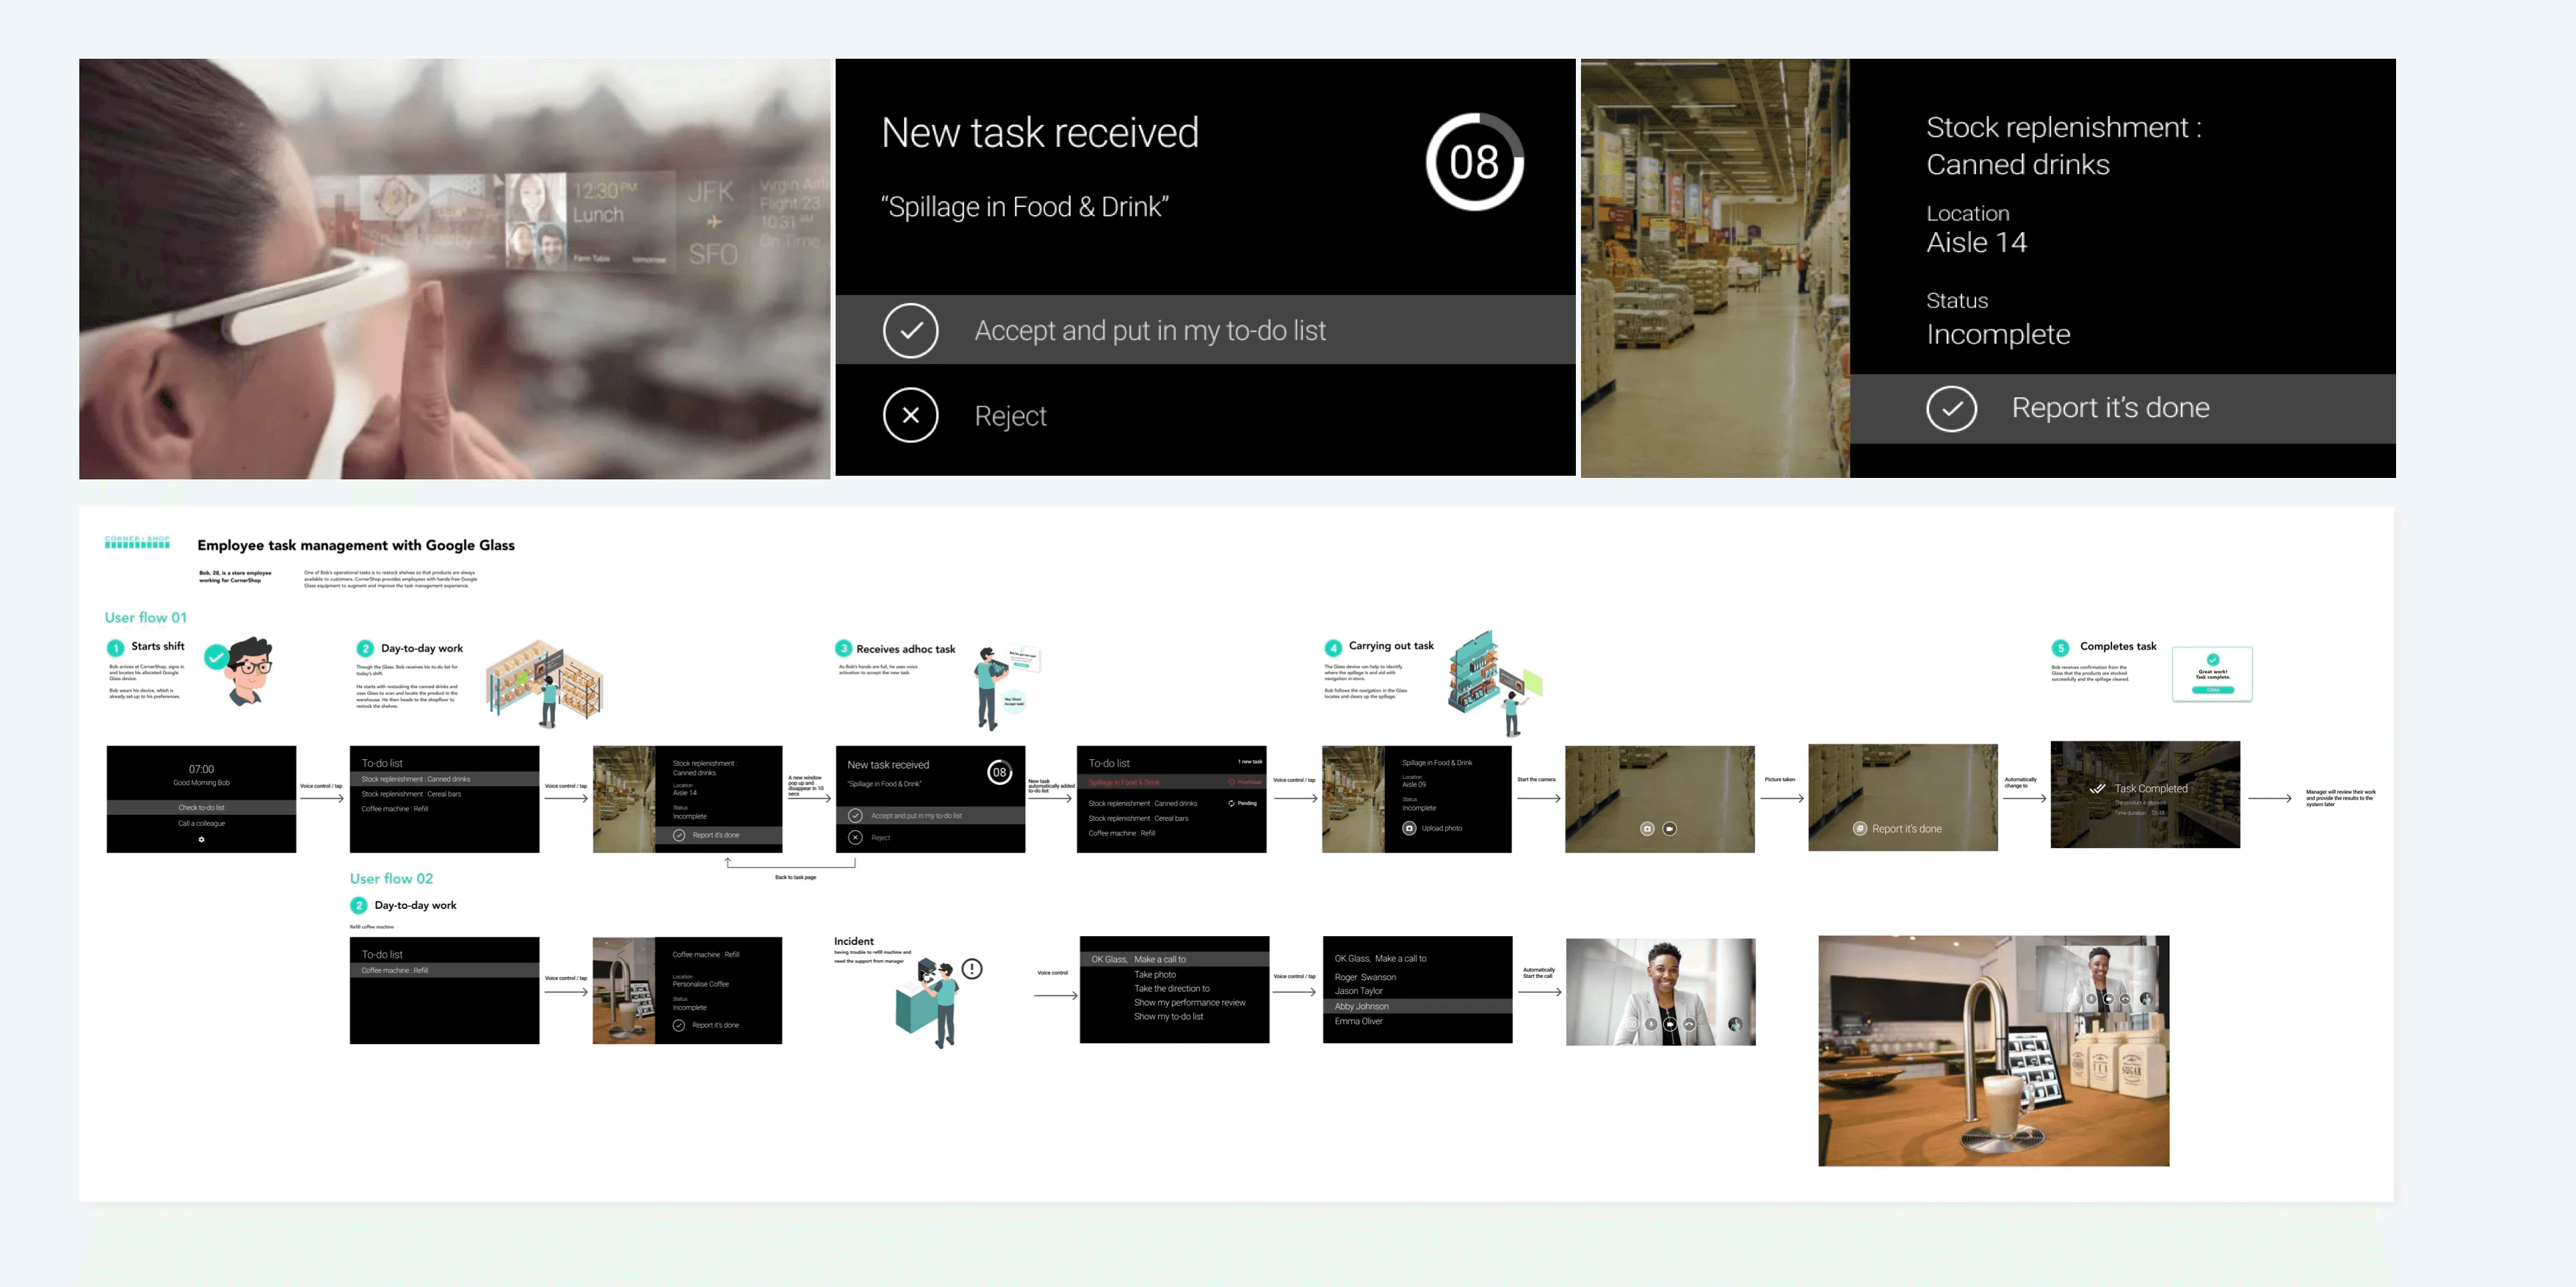Viewport: 2576px width, 1287px height.
Task: Click the User flow 02 heading
Action: point(391,878)
